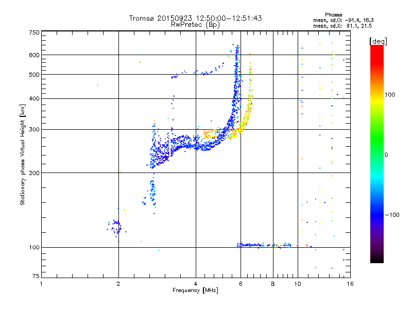
Task: Click the y-axis tick label '75'
Action: (x=36, y=276)
